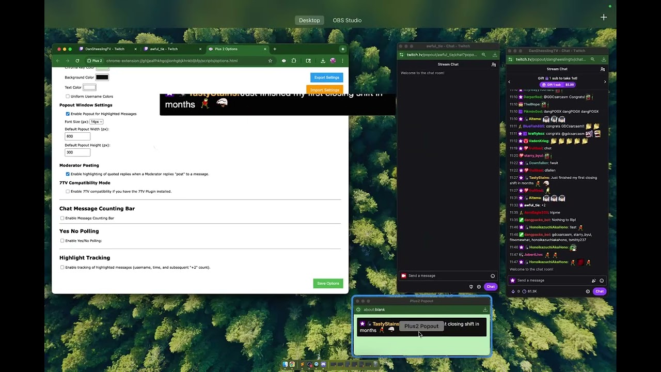Open the emote picker in awful_tie chat
Viewport: 661px width, 372px height.
[493, 276]
